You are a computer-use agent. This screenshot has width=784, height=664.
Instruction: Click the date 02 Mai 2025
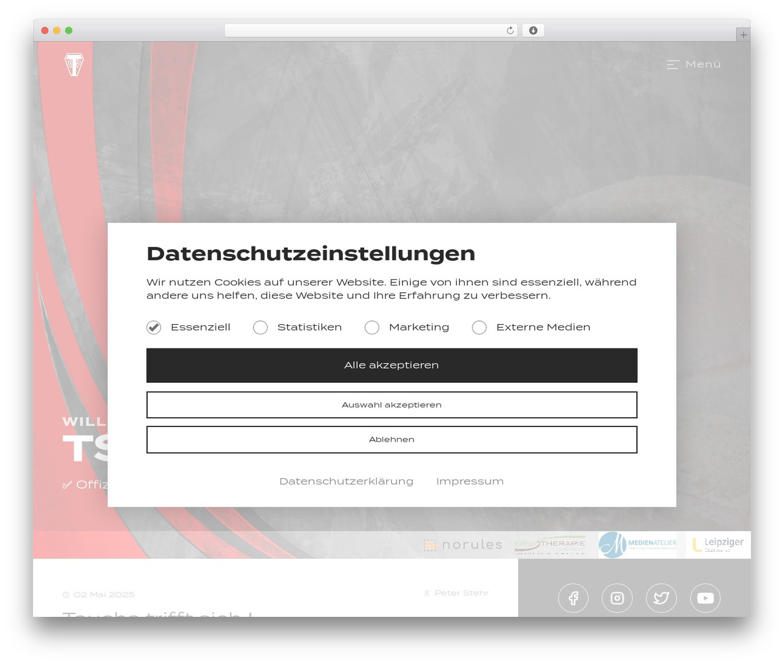[104, 595]
